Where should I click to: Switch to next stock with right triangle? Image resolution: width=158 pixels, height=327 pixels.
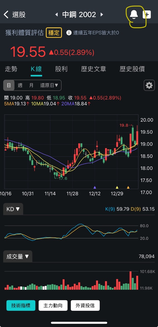pyautogui.click(x=102, y=15)
